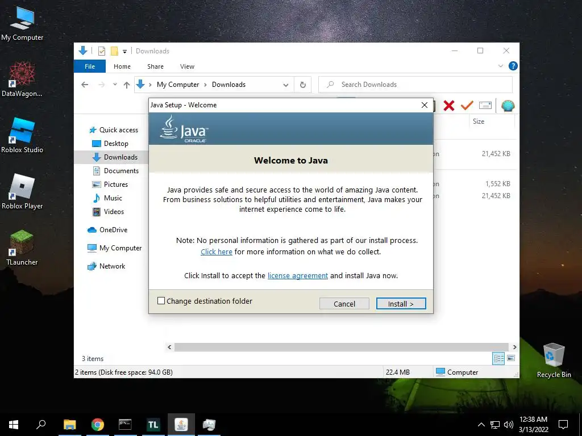
Task: Open recent locations dropdown arrow
Action: tap(115, 85)
